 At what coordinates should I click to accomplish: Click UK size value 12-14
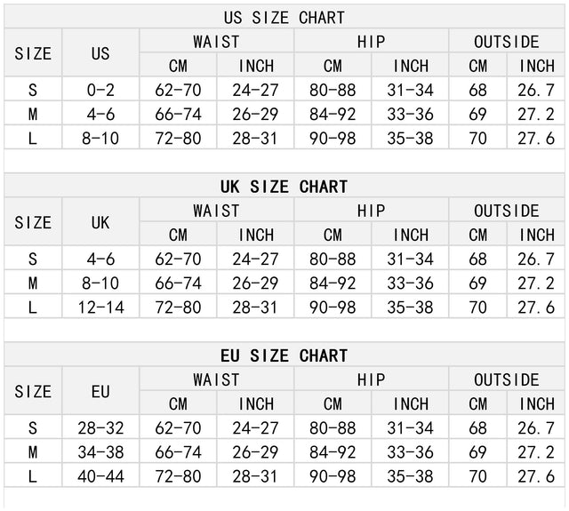click(x=100, y=307)
